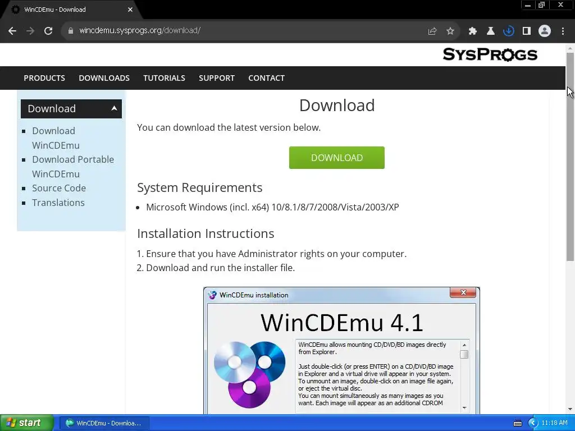Open the user profile avatar

(545, 31)
